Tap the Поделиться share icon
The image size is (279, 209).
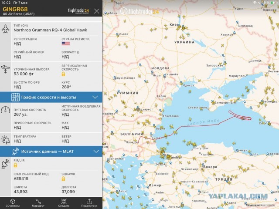[x=89, y=201]
